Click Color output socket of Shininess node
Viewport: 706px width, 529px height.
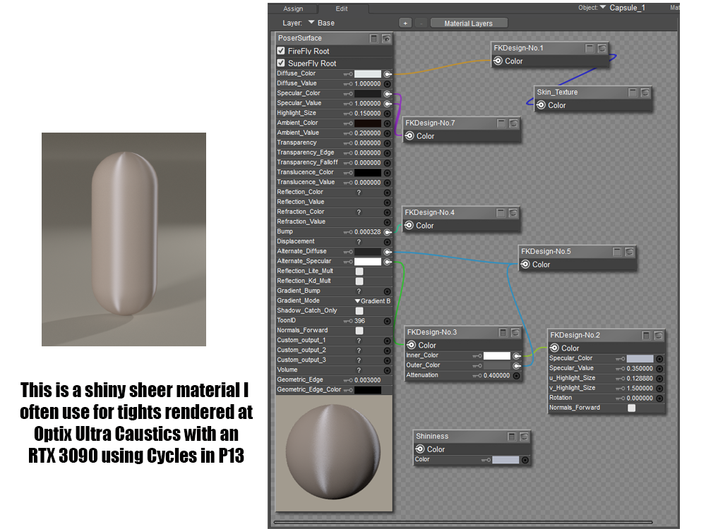(x=419, y=449)
